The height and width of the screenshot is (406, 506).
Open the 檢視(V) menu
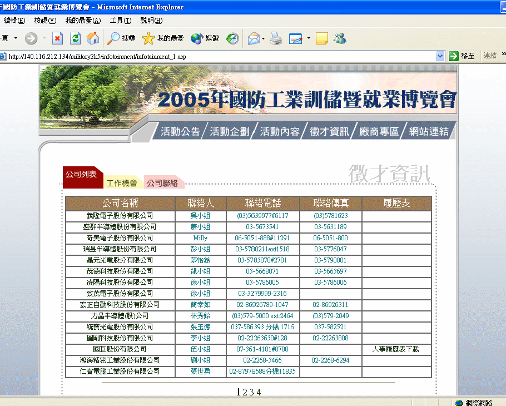pos(45,21)
